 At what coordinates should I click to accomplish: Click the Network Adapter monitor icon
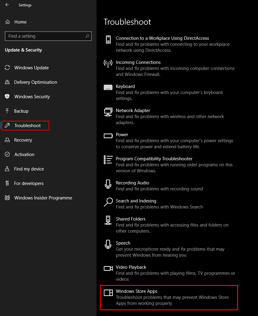tap(108, 112)
